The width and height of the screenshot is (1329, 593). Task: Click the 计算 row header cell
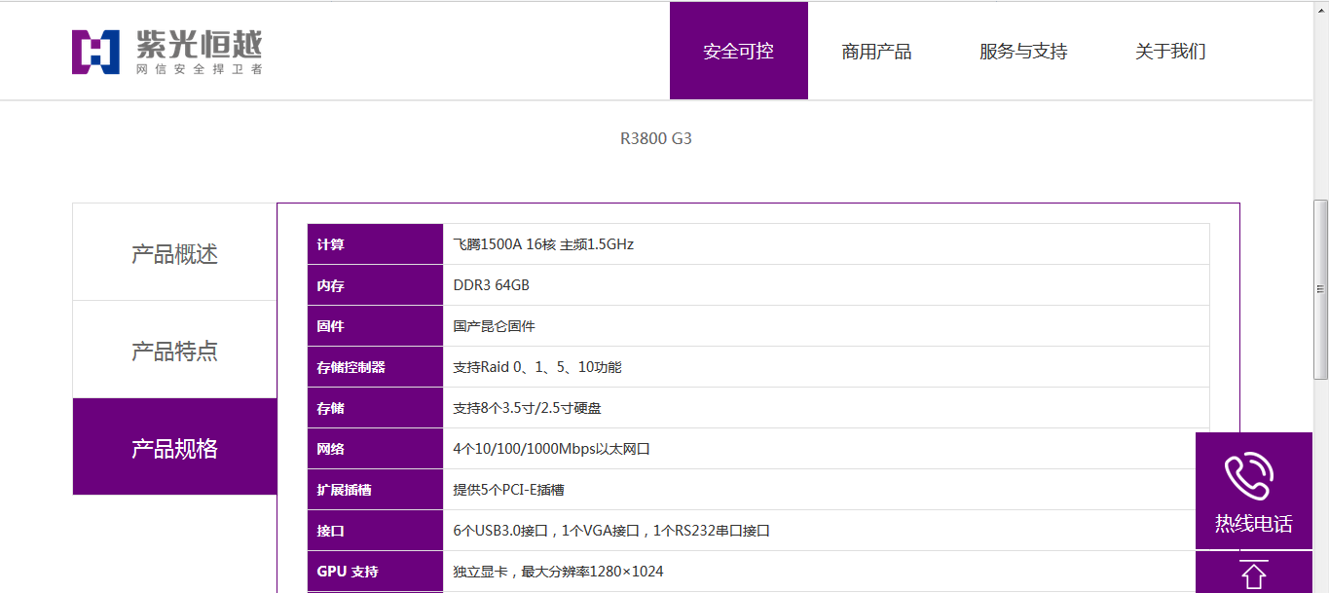375,244
